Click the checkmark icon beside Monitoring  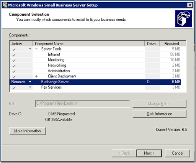[14, 60]
